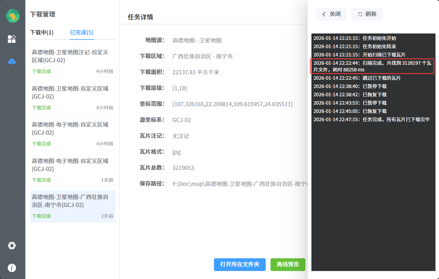
Task: Click the green globe app logo
Action: coord(12,15)
